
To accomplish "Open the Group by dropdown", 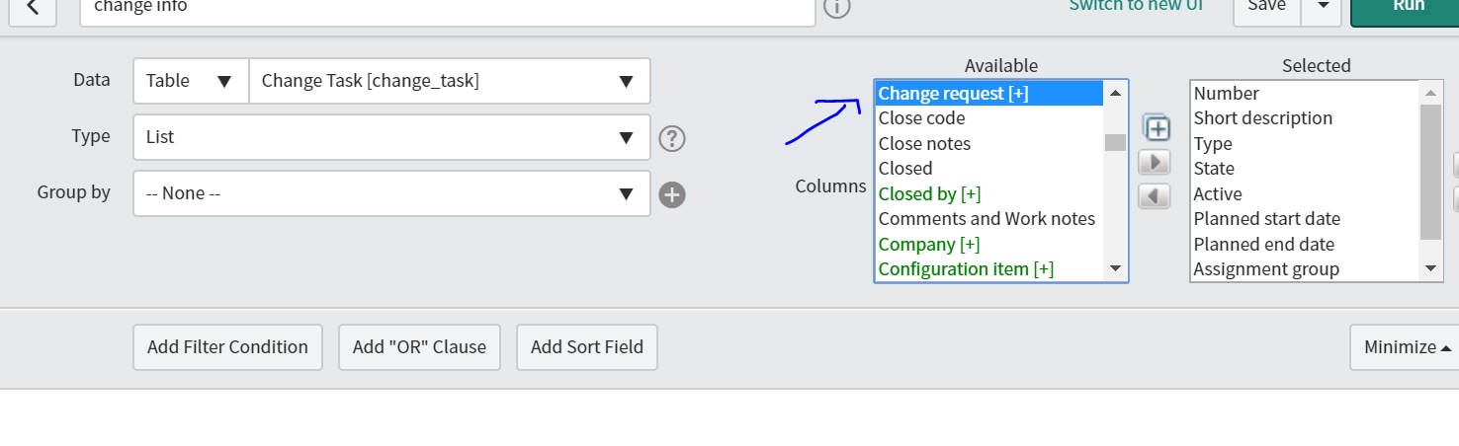I will pyautogui.click(x=391, y=193).
